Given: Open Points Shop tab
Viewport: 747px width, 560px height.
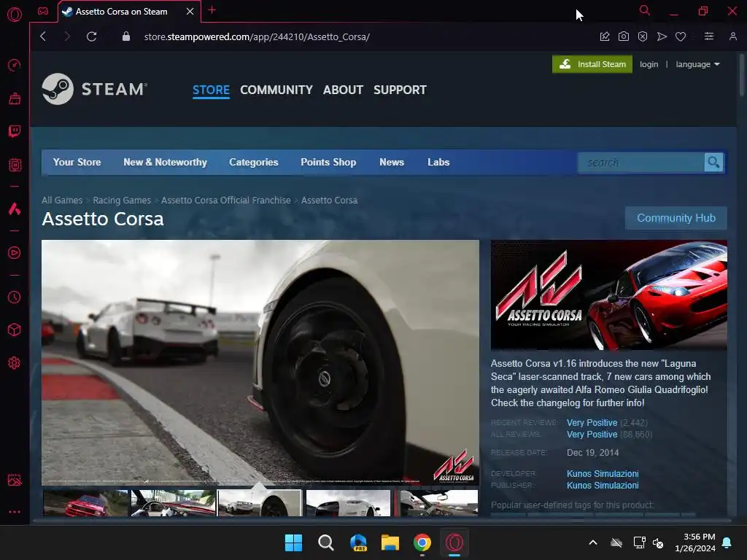Looking at the screenshot, I should pyautogui.click(x=328, y=163).
